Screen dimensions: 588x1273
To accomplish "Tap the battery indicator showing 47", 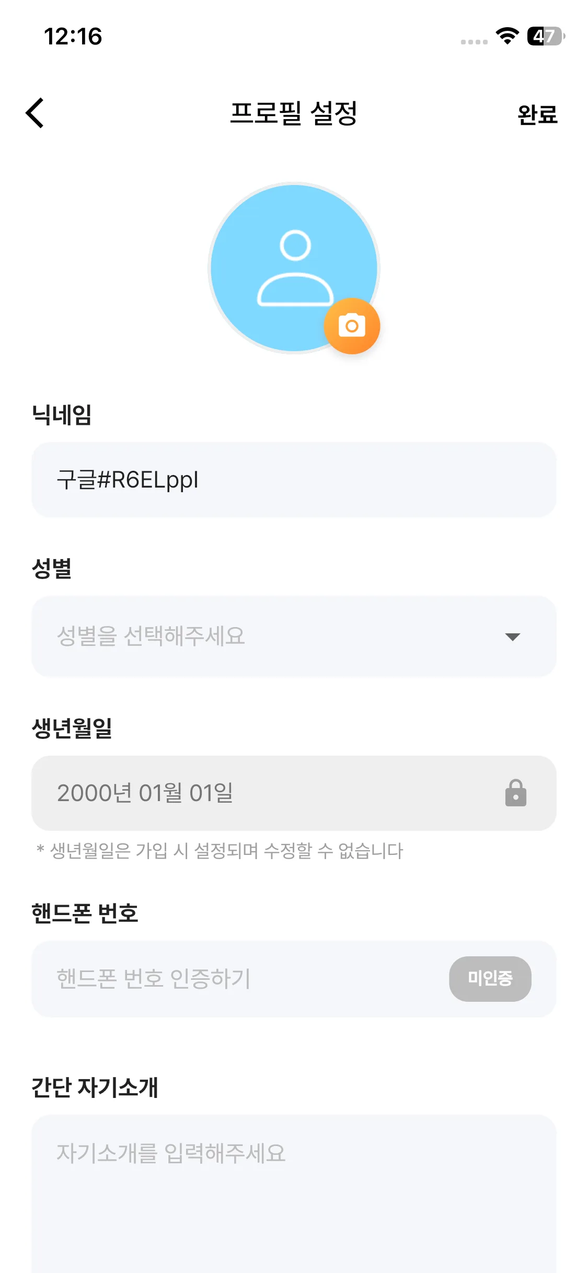I will 546,36.
